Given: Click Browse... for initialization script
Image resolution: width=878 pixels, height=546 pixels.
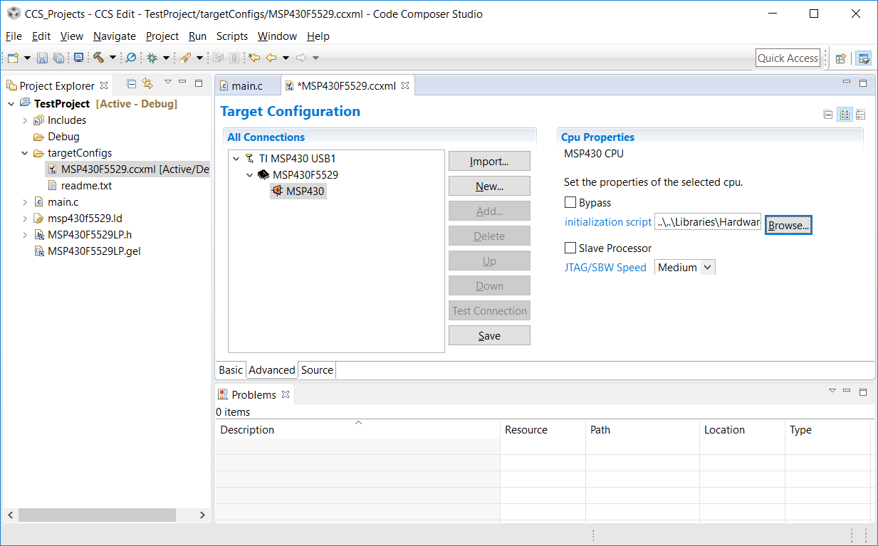Looking at the screenshot, I should pos(788,225).
